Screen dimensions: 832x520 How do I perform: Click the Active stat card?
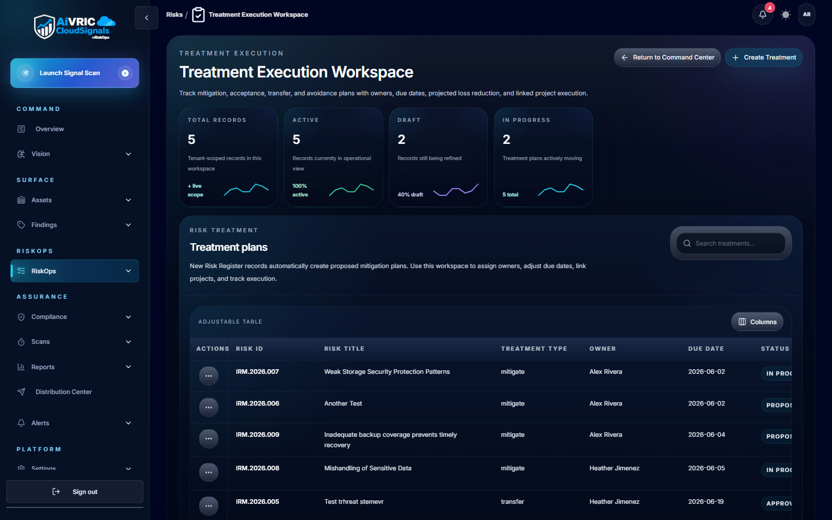coord(333,157)
